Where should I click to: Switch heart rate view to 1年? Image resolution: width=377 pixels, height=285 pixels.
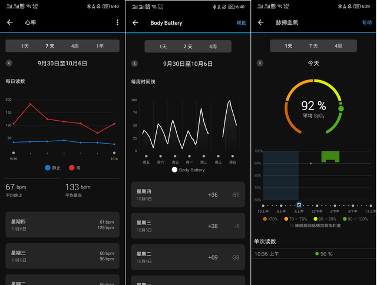pyautogui.click(x=100, y=46)
